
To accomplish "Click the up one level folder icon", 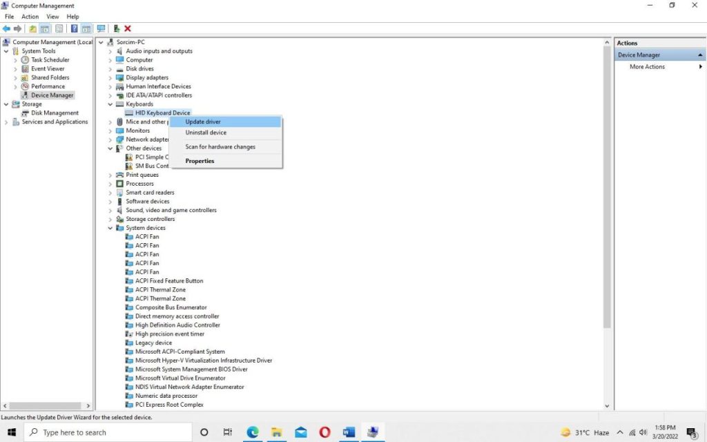I will click(x=32, y=28).
